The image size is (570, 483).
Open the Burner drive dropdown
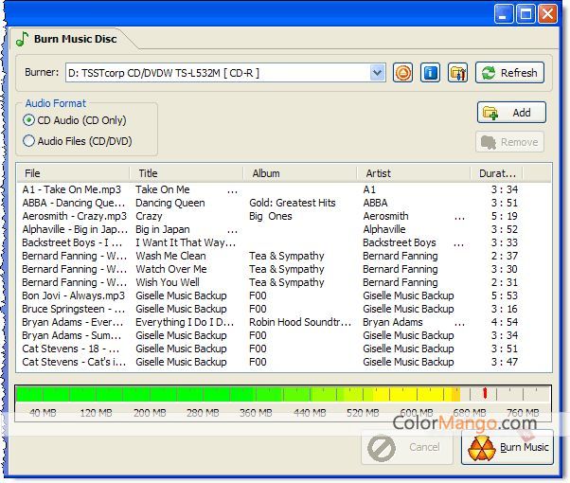pos(377,73)
